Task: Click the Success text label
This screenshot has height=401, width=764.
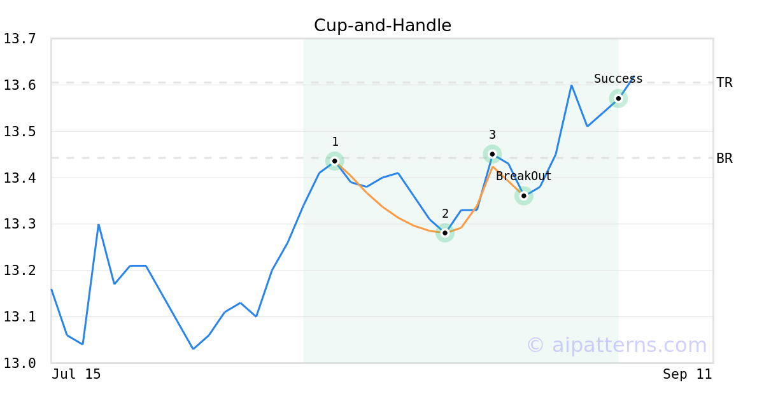Action: 618,79
